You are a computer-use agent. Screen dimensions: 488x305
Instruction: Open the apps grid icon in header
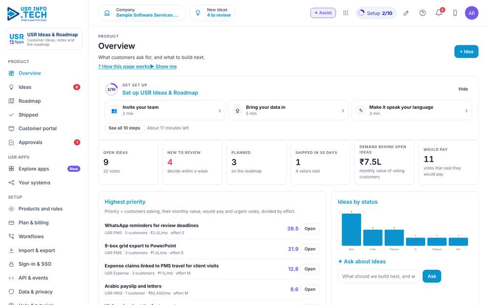pyautogui.click(x=346, y=13)
